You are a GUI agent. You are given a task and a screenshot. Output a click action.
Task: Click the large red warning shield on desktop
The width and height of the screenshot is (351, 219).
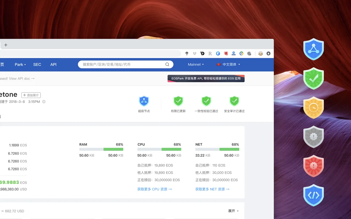coord(313,166)
